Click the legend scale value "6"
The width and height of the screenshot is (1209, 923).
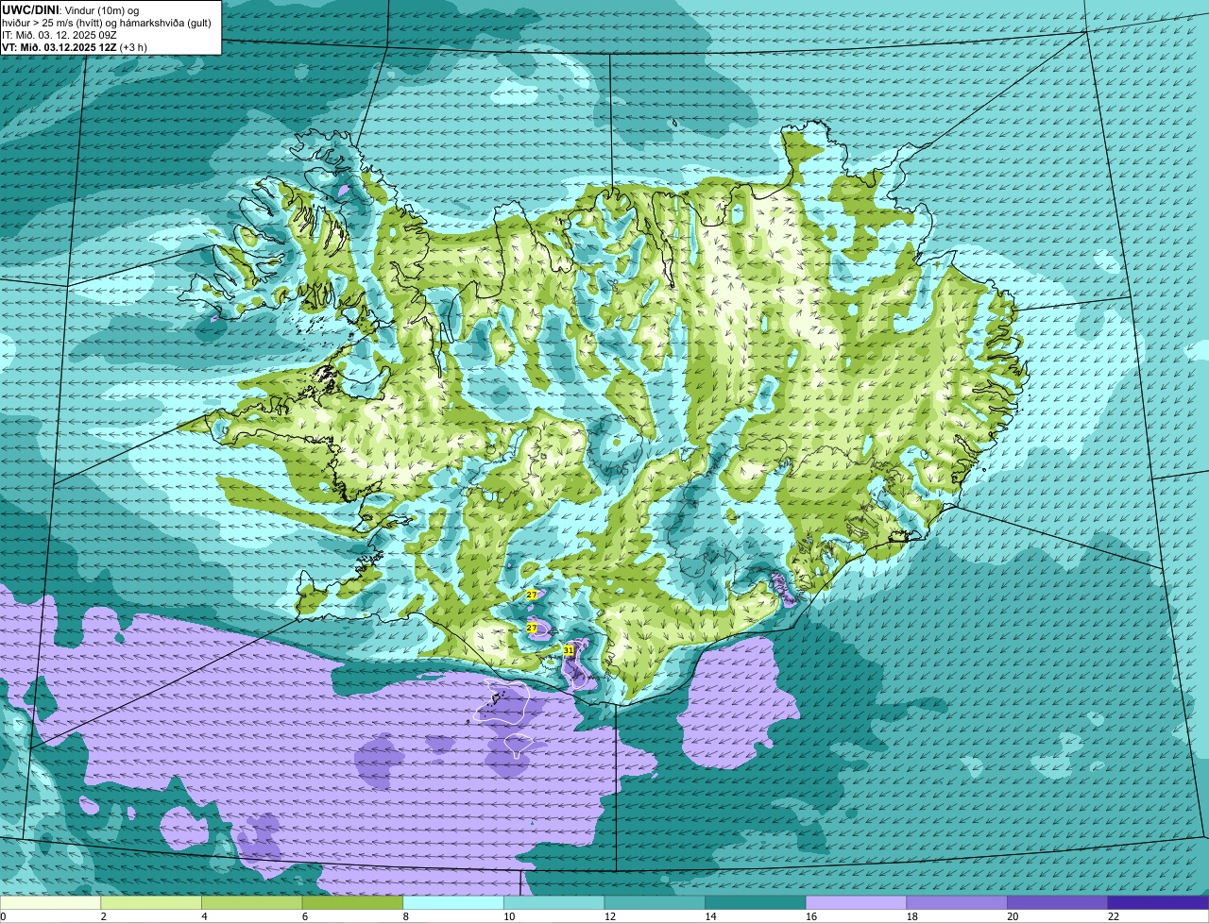[305, 916]
